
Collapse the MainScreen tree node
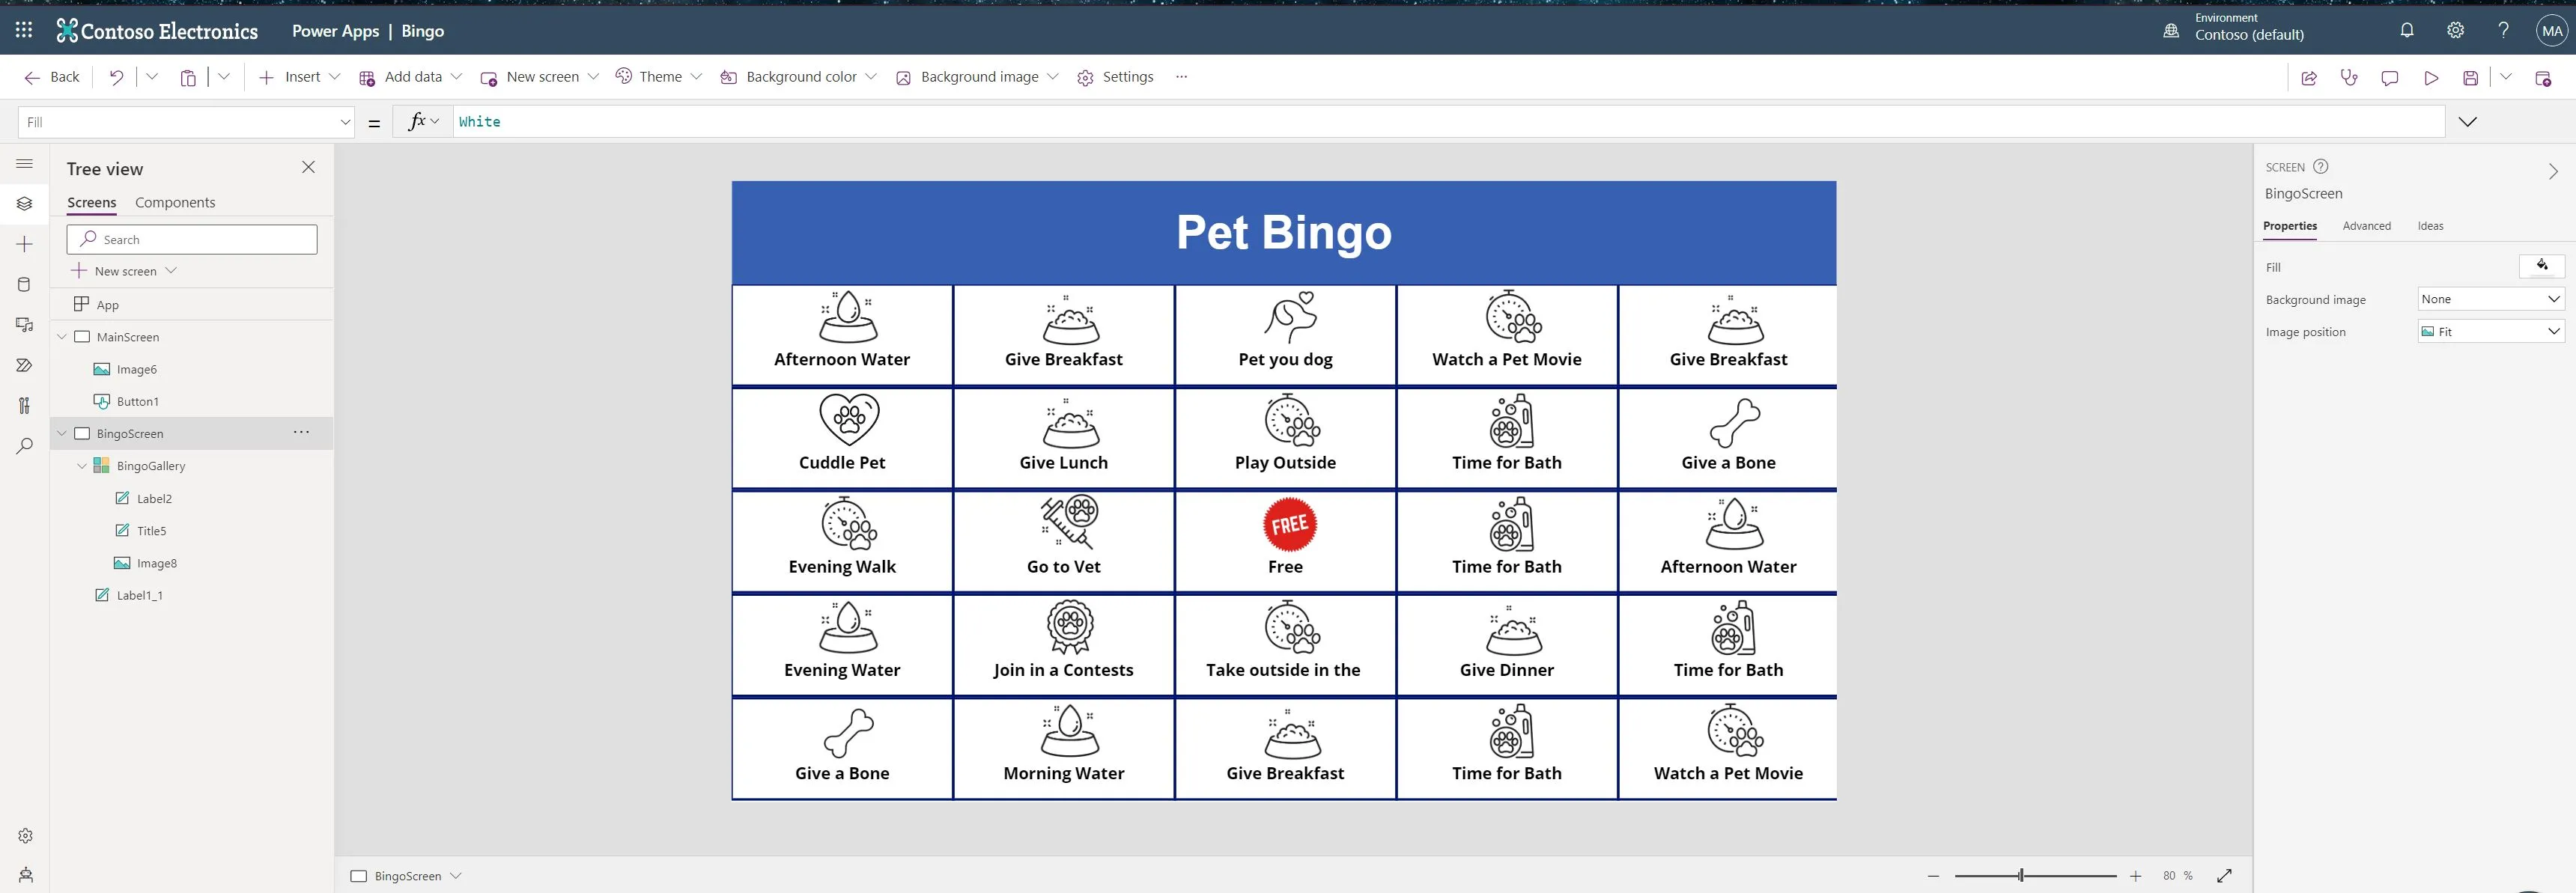62,337
